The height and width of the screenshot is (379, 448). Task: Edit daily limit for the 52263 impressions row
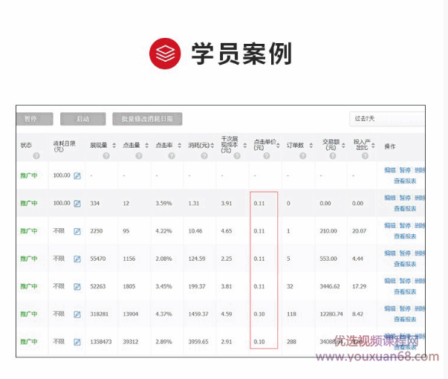click(x=77, y=286)
